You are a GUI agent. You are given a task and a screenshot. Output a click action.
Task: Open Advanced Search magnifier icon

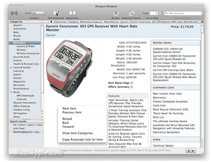[x=131, y=13]
